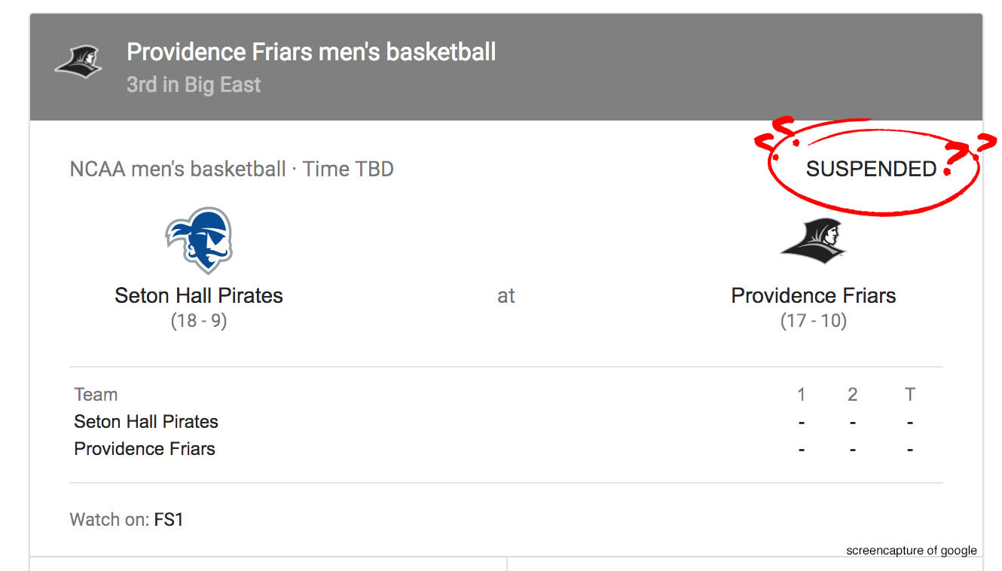The height and width of the screenshot is (571, 1002).
Task: Click the Seton Hall record (18 - 9)
Action: click(x=199, y=321)
